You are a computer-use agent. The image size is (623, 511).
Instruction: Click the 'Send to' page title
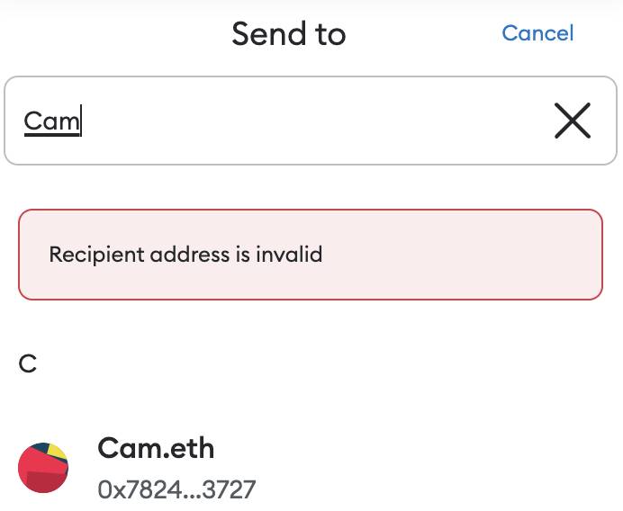click(289, 34)
